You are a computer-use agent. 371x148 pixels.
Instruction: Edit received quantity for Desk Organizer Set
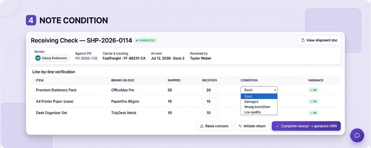point(210,113)
